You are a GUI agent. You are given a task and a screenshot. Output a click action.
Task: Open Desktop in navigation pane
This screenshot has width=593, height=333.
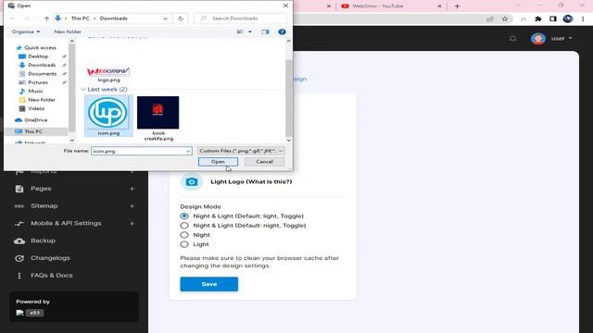(38, 56)
